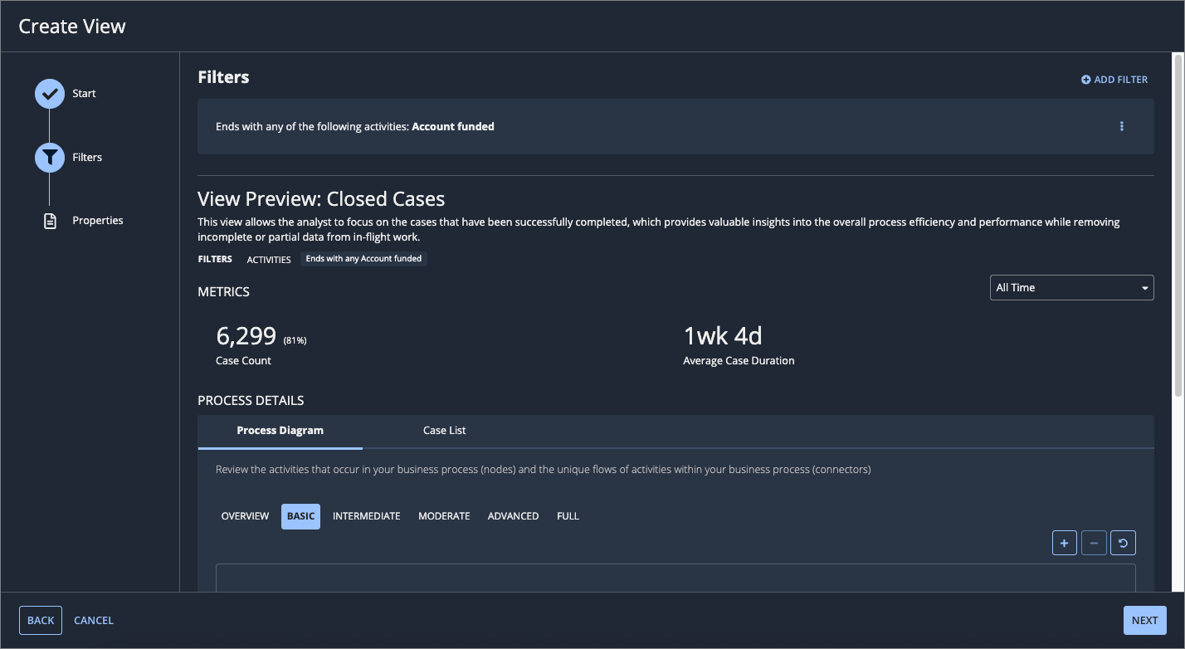Click the Add Filter button
This screenshot has height=649, width=1185.
(1114, 80)
